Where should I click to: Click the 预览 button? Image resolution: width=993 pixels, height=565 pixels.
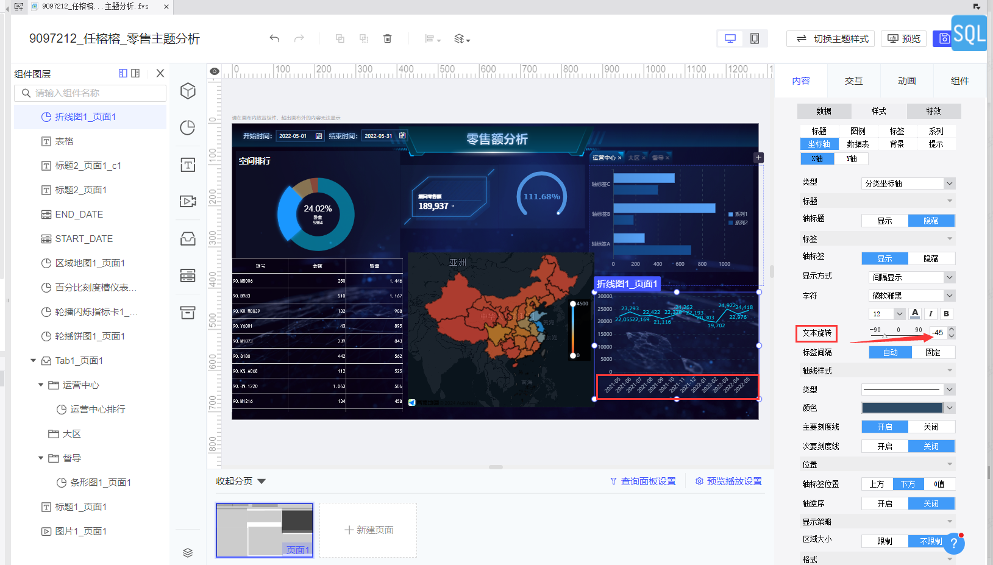pos(903,38)
